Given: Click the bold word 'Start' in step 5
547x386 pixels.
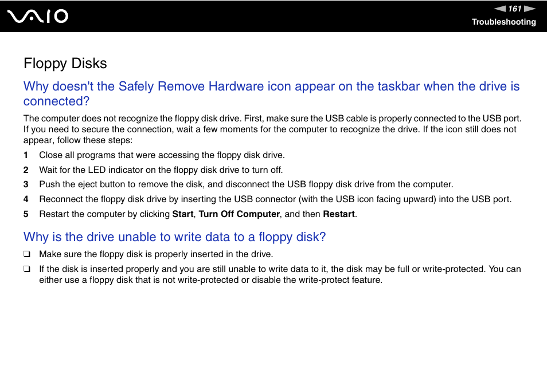Looking at the screenshot, I should click(183, 214).
